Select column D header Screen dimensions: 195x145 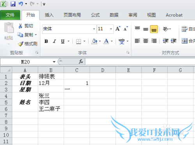click(103, 70)
